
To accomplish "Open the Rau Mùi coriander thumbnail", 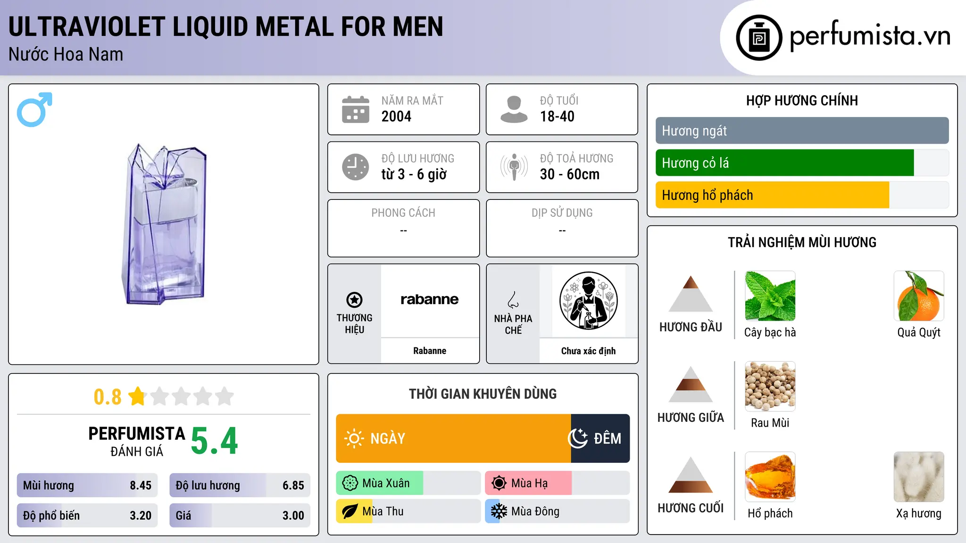I will pyautogui.click(x=770, y=387).
